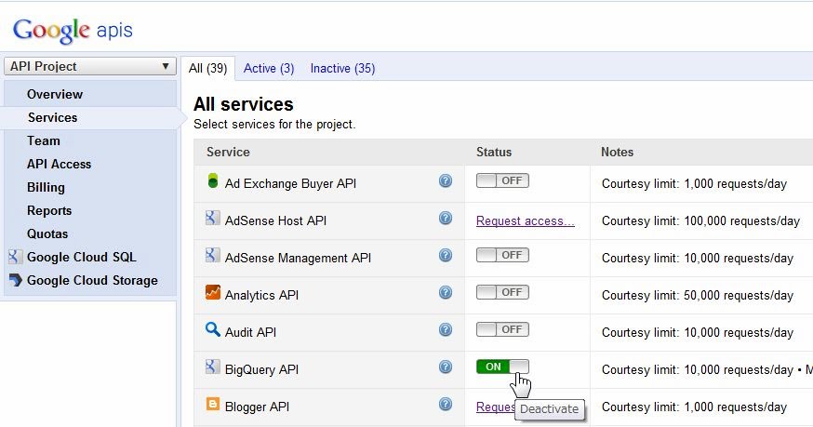Click the Blogger API orange icon

click(x=212, y=405)
